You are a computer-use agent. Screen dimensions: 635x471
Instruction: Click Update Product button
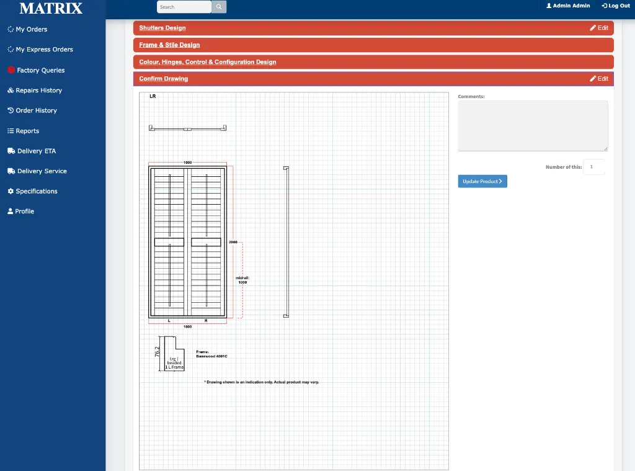point(482,181)
